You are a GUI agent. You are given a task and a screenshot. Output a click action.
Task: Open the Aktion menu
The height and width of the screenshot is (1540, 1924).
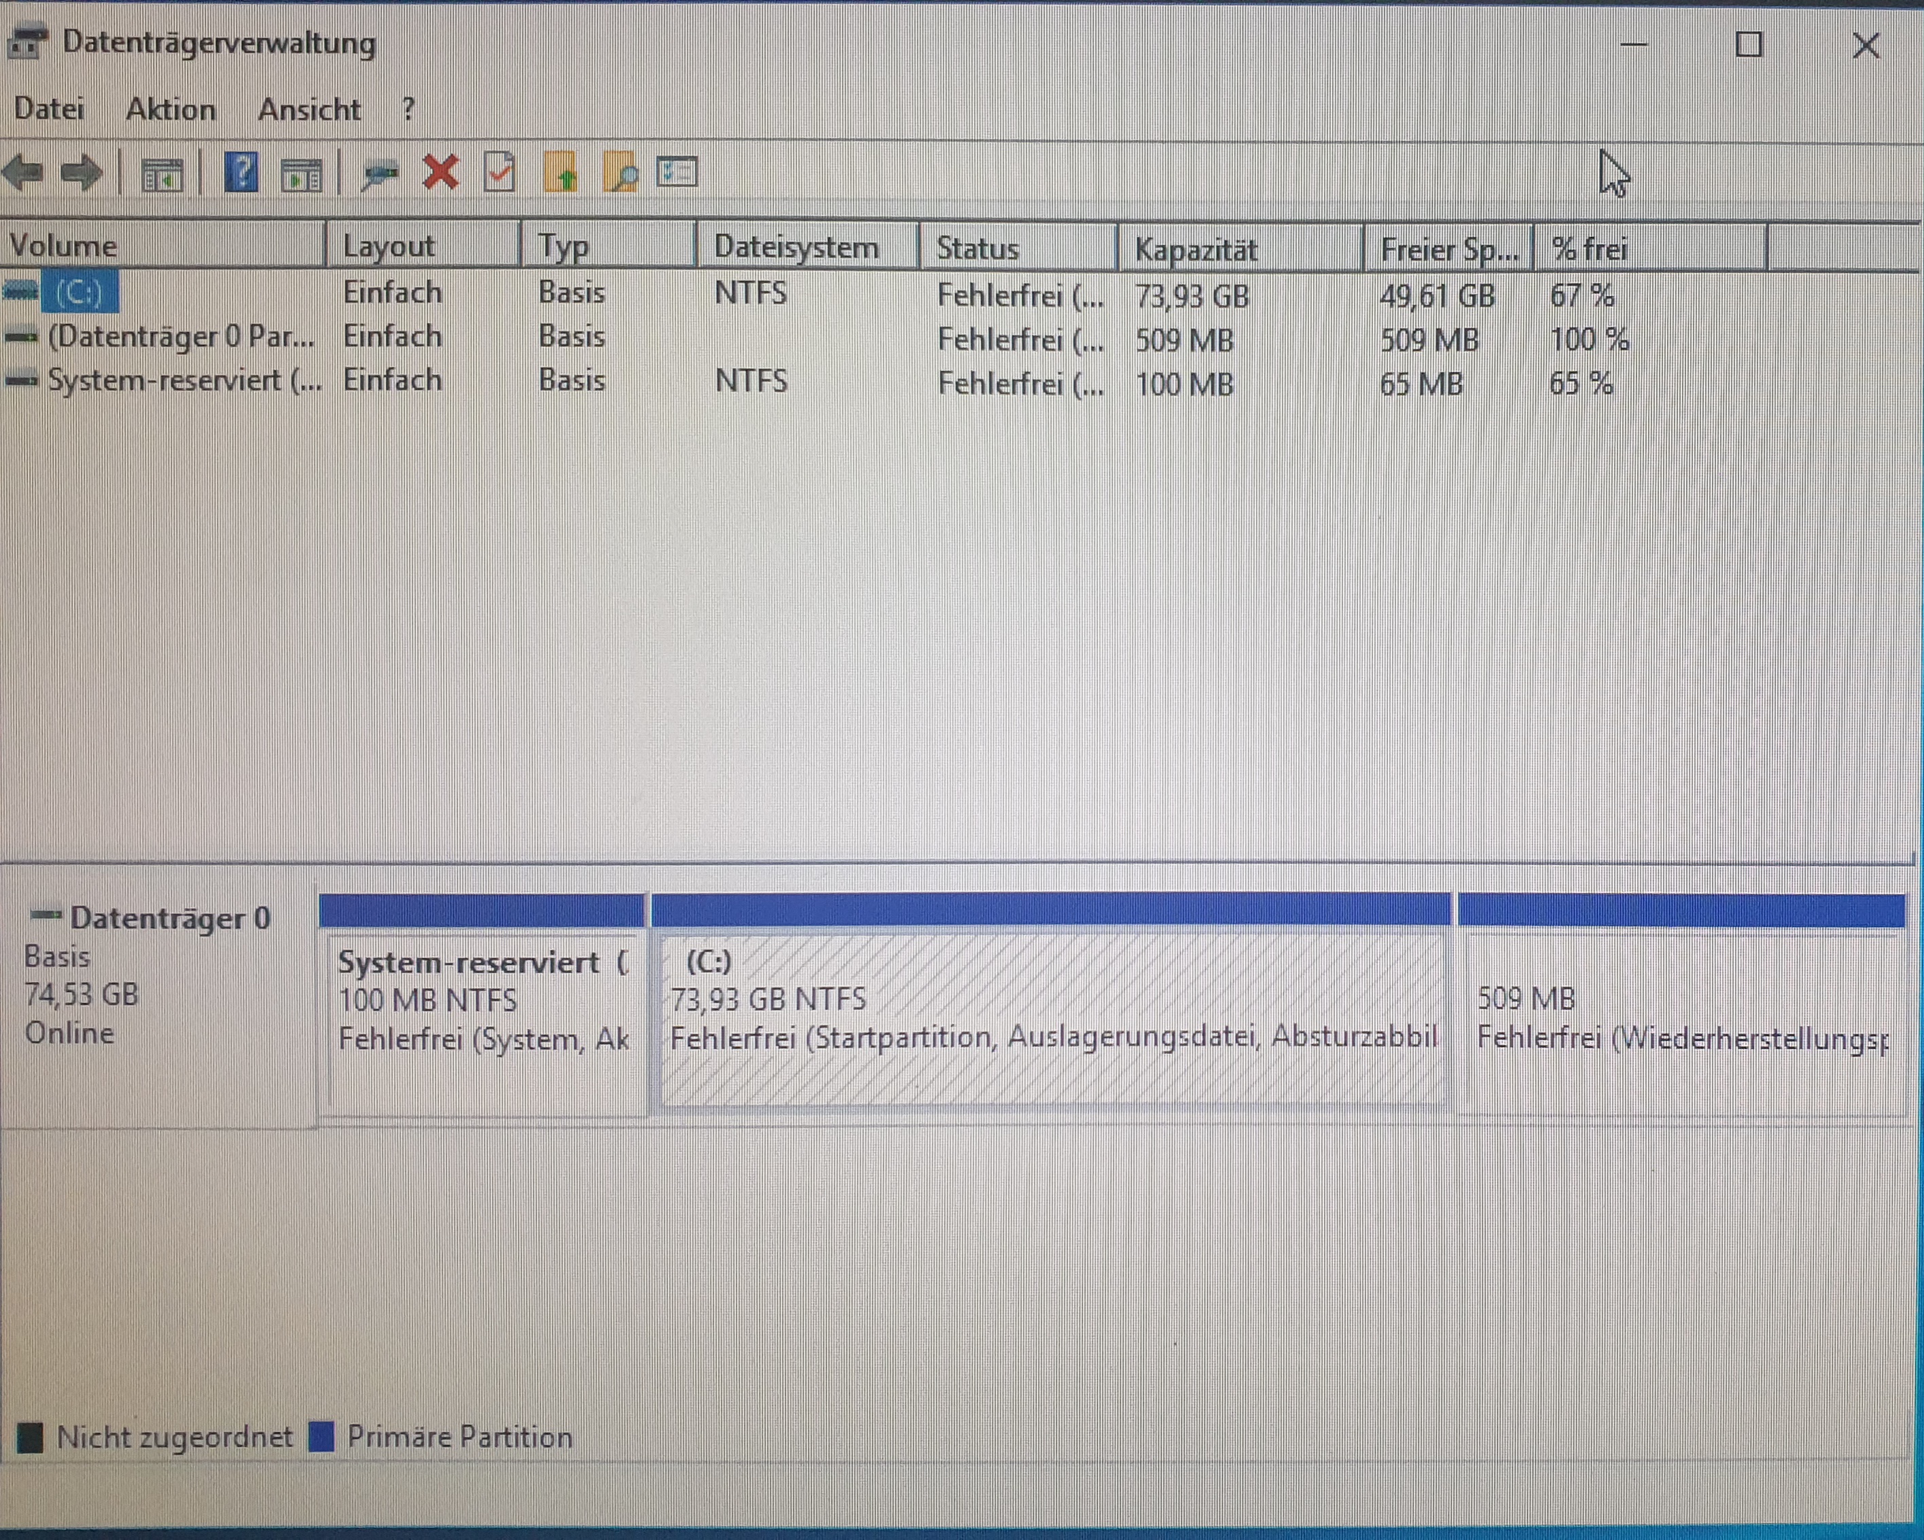171,110
